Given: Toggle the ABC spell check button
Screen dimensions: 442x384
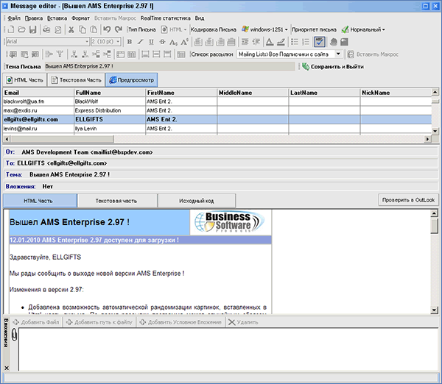Looking at the screenshot, I should pyautogui.click(x=320, y=42).
